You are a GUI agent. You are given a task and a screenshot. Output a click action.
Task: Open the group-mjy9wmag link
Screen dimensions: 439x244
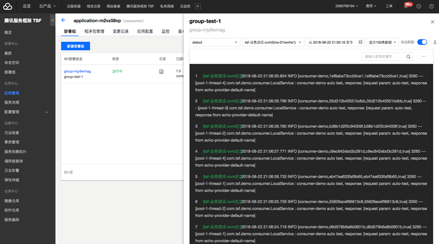point(77,71)
